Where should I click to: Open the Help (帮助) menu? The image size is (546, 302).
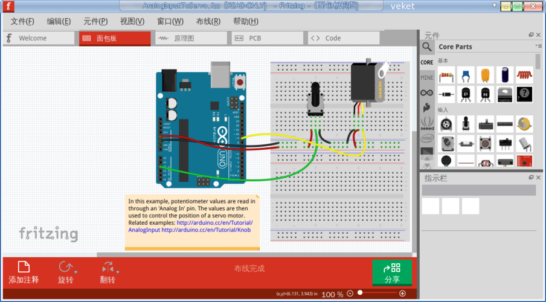tap(246, 22)
